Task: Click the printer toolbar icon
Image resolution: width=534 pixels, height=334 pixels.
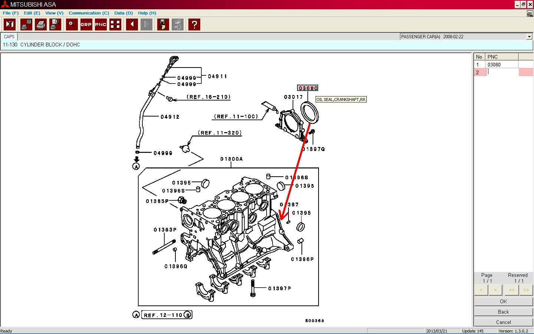Action: pyautogui.click(x=40, y=24)
